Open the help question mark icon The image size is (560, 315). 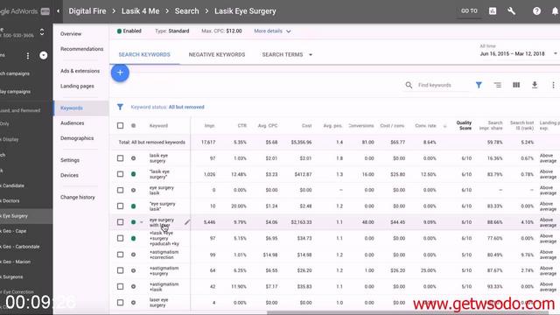(x=536, y=11)
